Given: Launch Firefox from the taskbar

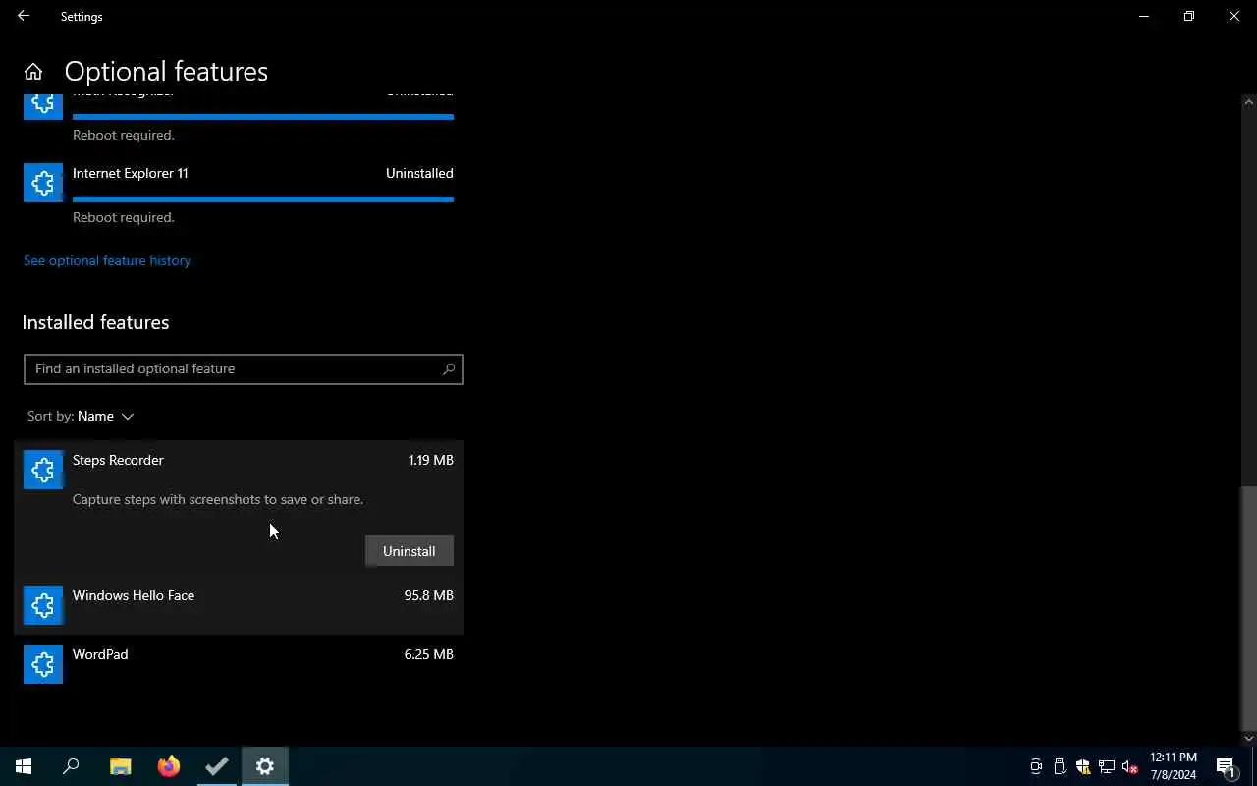Looking at the screenshot, I should pyautogui.click(x=169, y=766).
